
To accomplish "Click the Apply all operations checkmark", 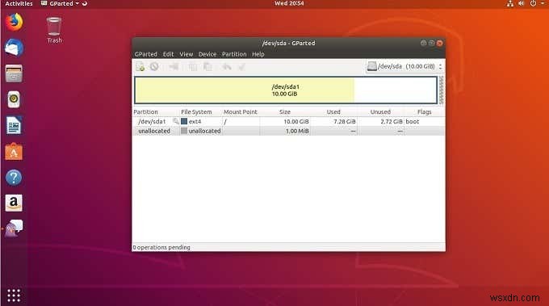I will 241,66.
